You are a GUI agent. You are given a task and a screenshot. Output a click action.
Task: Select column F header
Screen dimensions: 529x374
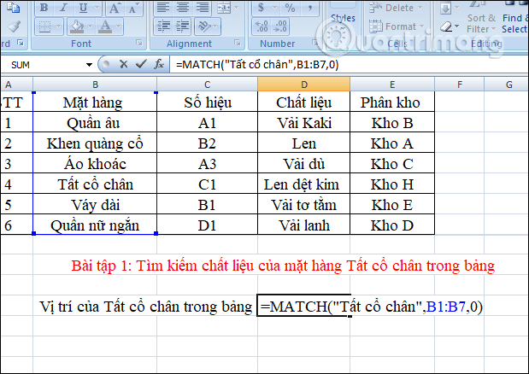point(460,85)
